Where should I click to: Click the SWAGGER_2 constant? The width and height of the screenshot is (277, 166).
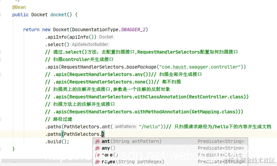coord(133,30)
